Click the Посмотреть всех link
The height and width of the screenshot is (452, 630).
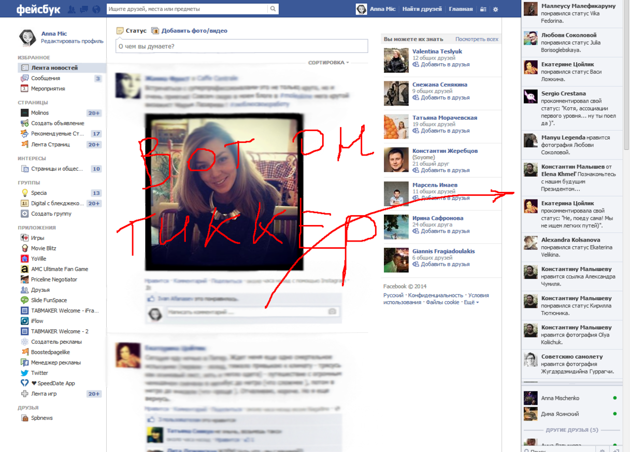(477, 39)
